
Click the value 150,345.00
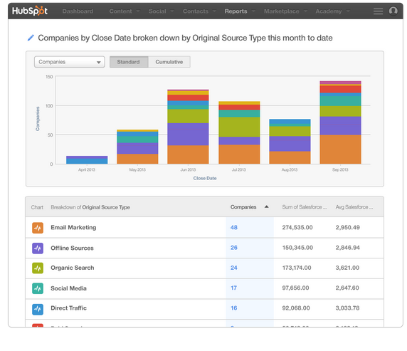coord(297,248)
